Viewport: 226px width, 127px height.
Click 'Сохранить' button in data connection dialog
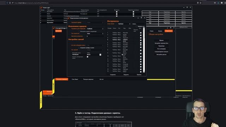113,75
